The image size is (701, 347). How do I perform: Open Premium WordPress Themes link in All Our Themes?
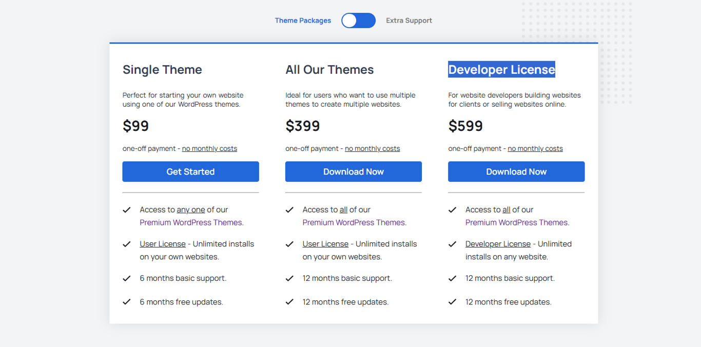[355, 222]
